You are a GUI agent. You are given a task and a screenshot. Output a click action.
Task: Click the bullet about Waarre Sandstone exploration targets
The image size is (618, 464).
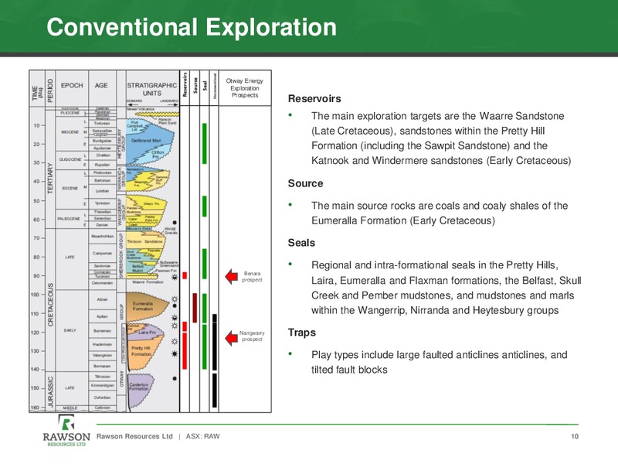(x=441, y=138)
